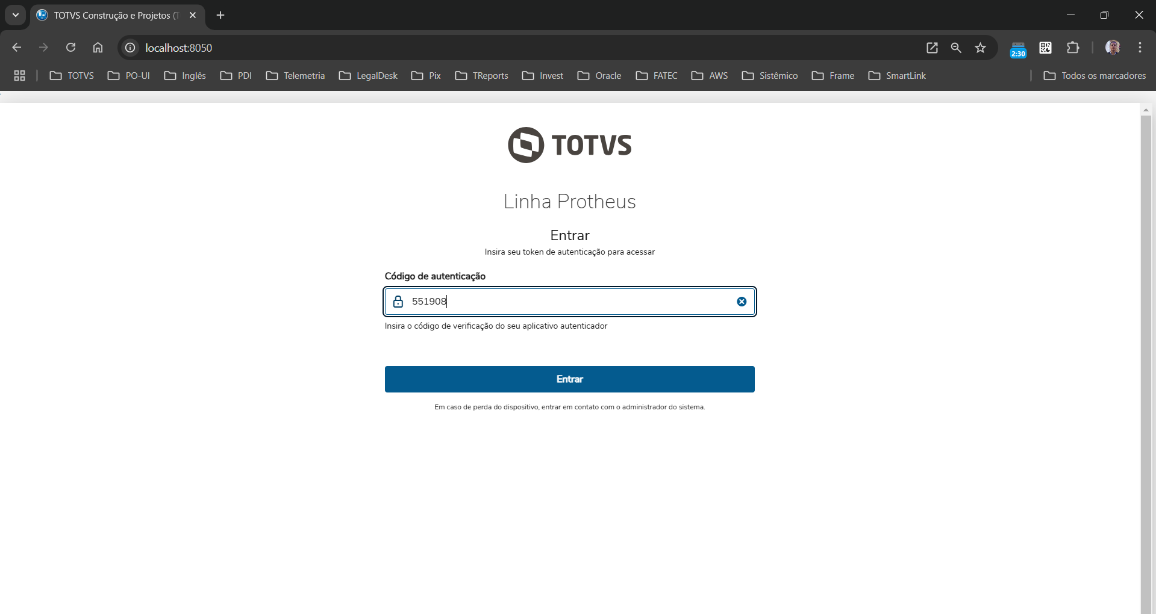Image resolution: width=1156 pixels, height=614 pixels.
Task: Restore down the Chrome window
Action: [x=1104, y=15]
